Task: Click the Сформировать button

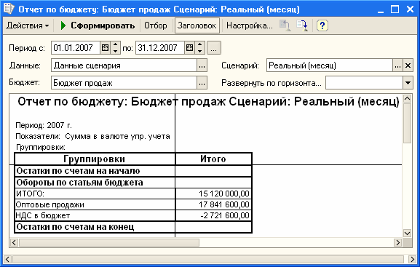Action: (x=98, y=25)
